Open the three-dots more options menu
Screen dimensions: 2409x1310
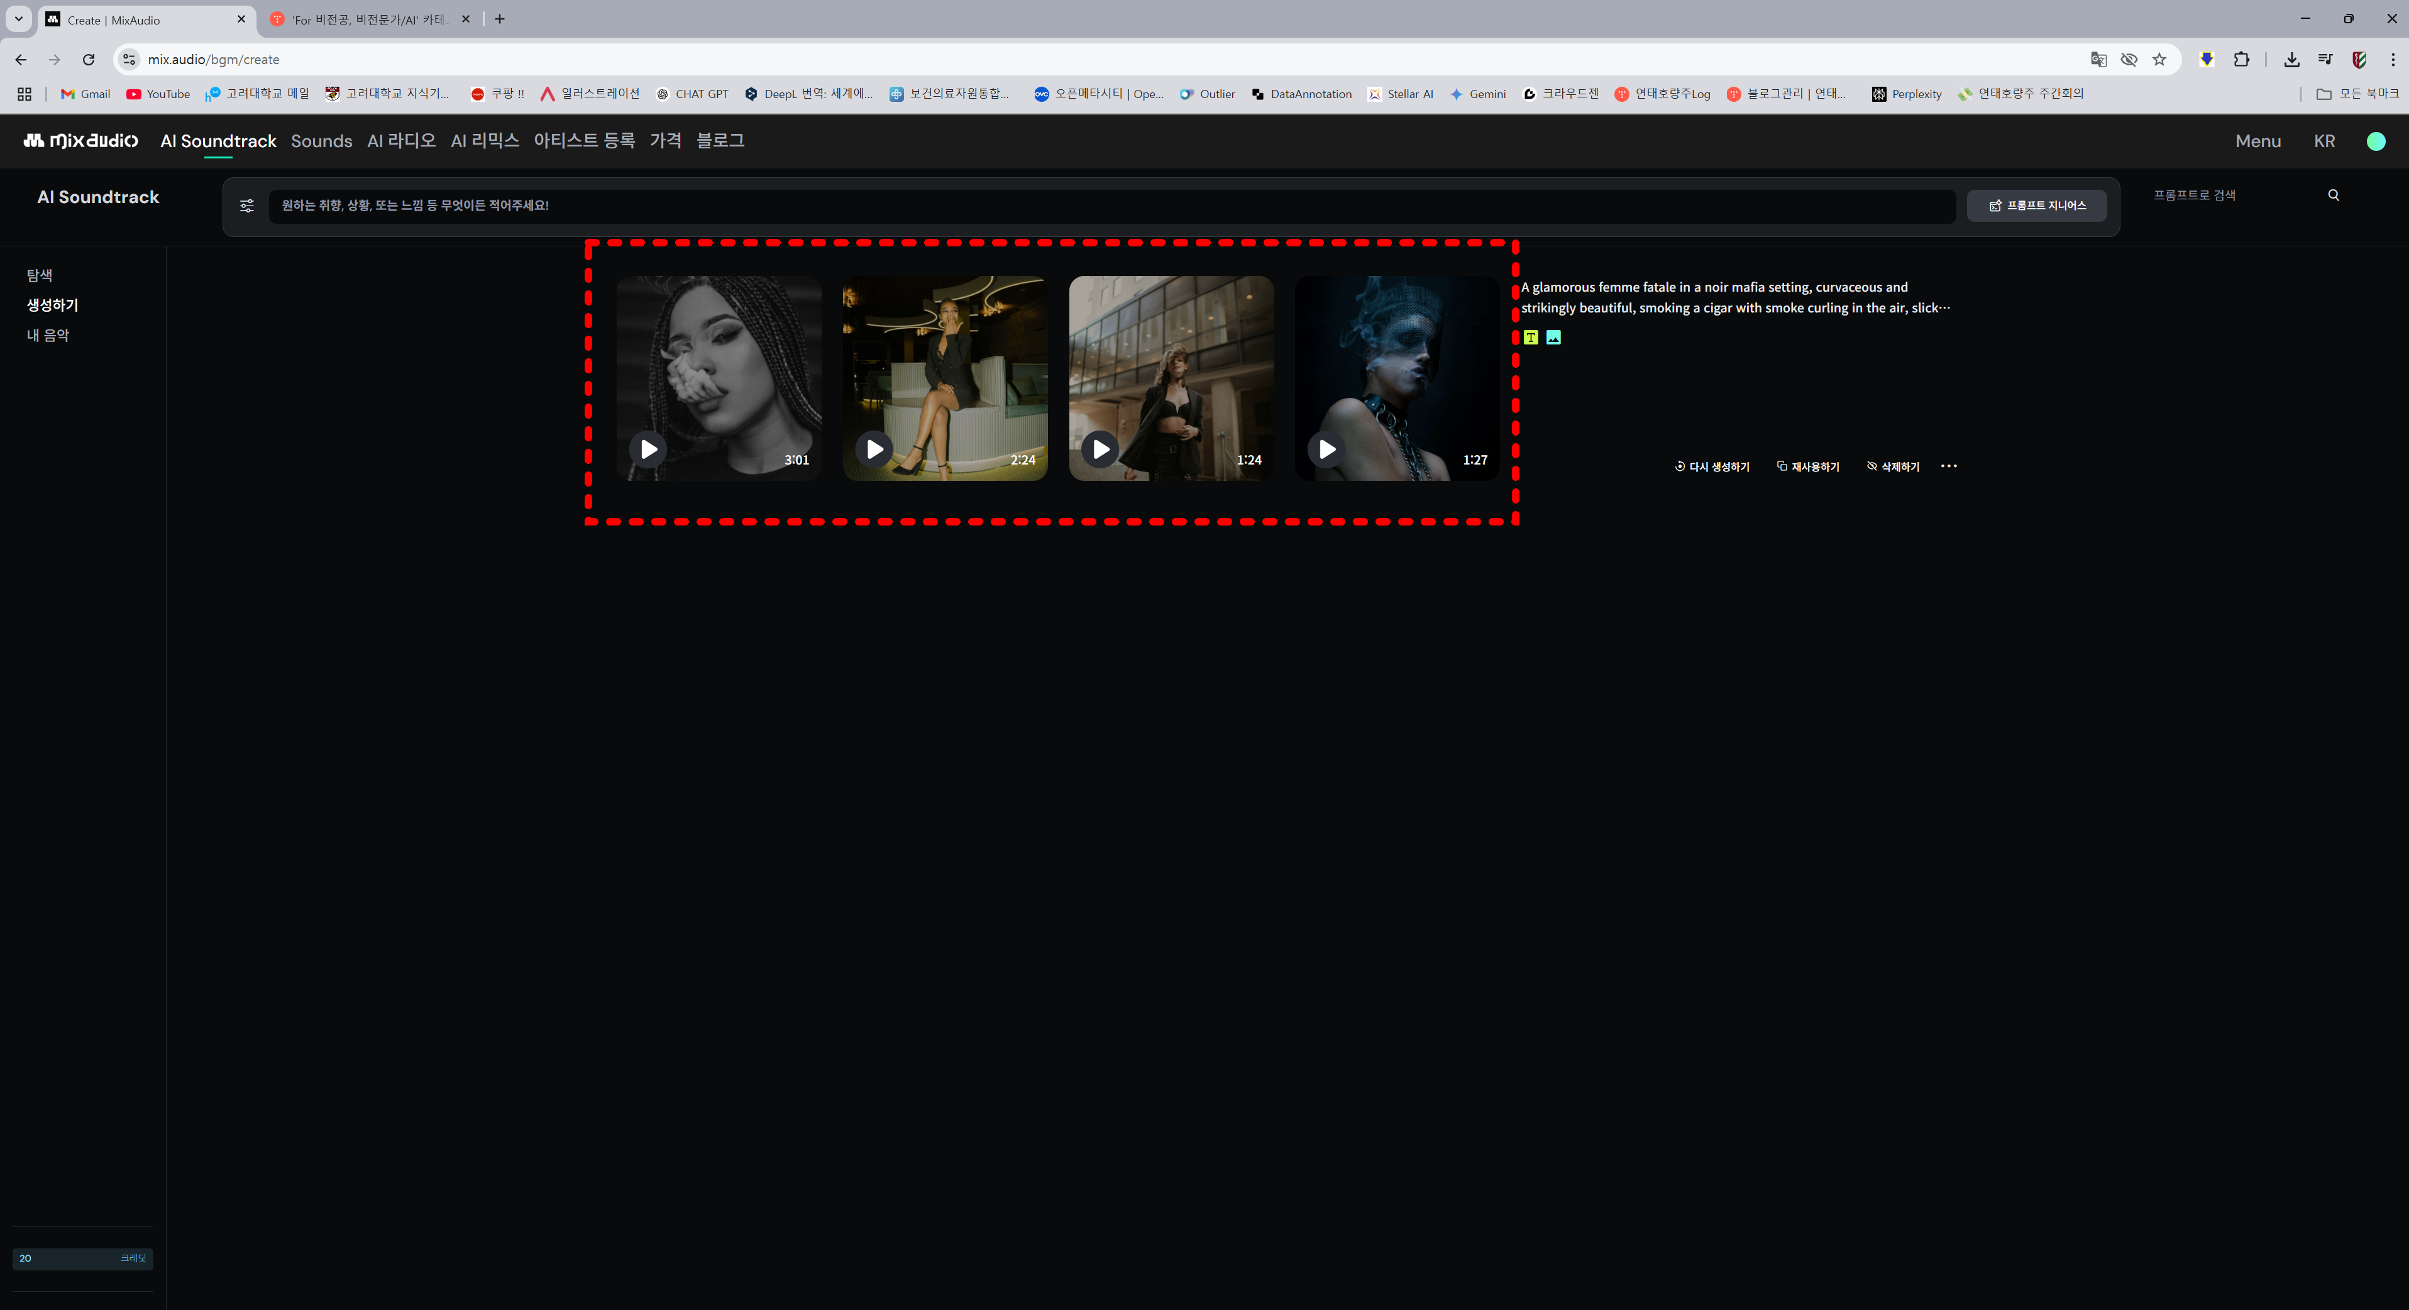click(1949, 466)
